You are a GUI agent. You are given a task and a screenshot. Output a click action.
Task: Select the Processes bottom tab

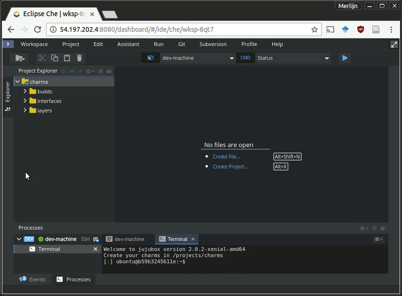73,279
